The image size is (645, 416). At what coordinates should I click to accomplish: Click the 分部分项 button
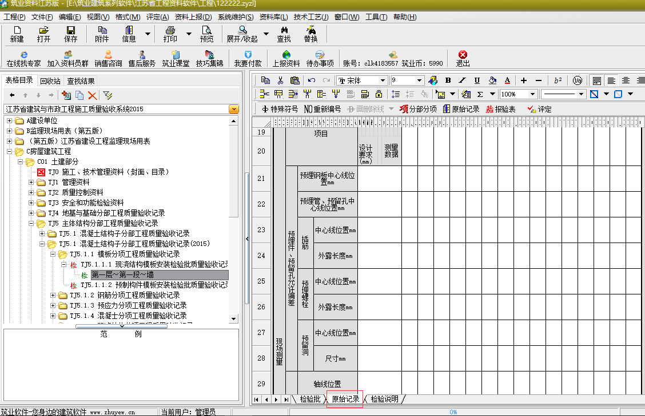point(418,109)
